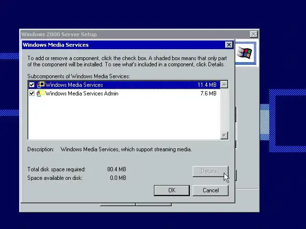This screenshot has width=306, height=229.
Task: Click OK to confirm subcomponents
Action: [172, 190]
